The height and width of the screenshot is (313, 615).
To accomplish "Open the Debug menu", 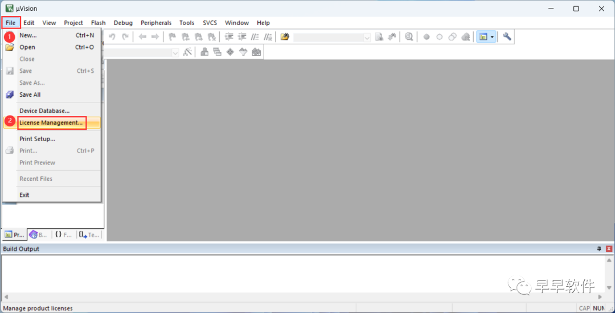I will (x=123, y=23).
